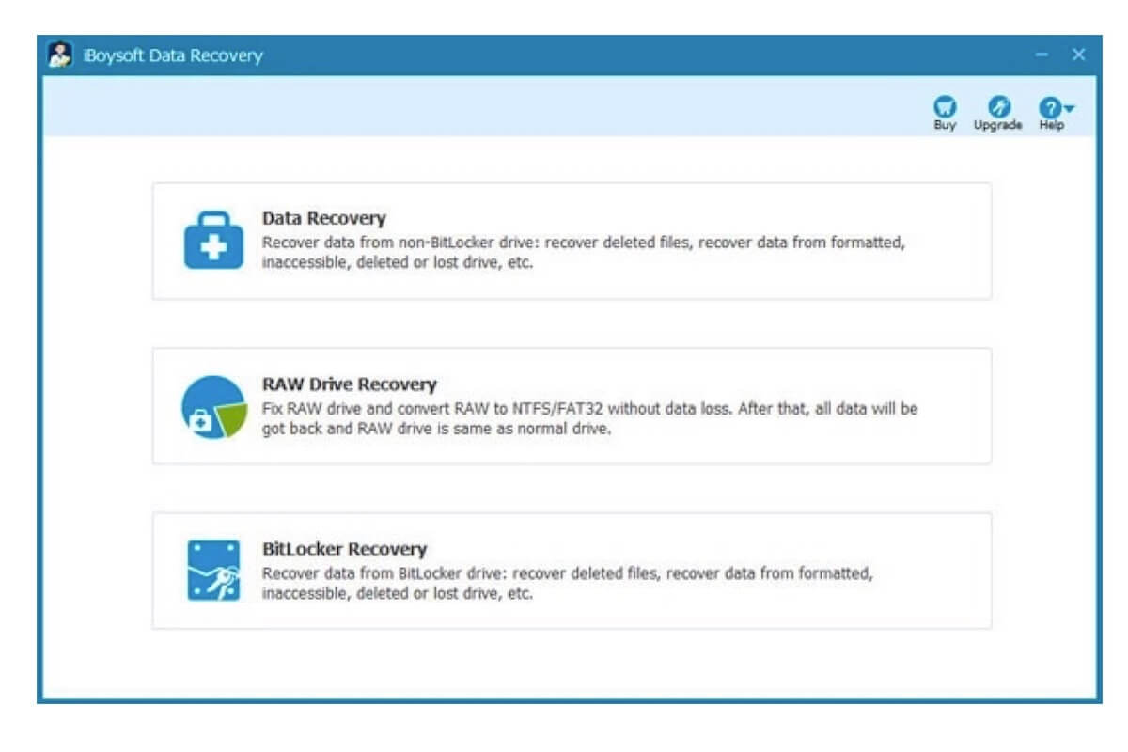Click the "Help" label in toolbar
This screenshot has width=1128, height=752.
[x=1051, y=125]
